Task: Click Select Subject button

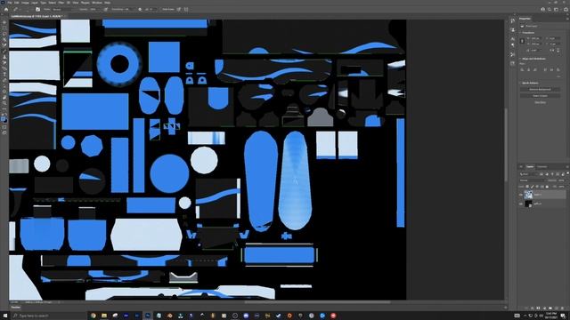Action: point(540,96)
